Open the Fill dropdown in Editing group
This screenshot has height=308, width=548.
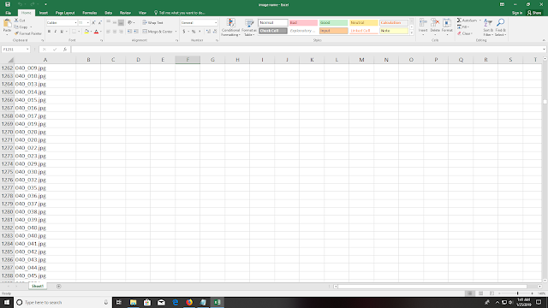463,27
